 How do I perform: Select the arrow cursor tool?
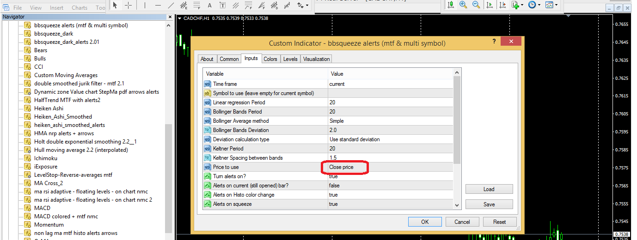(x=115, y=5)
